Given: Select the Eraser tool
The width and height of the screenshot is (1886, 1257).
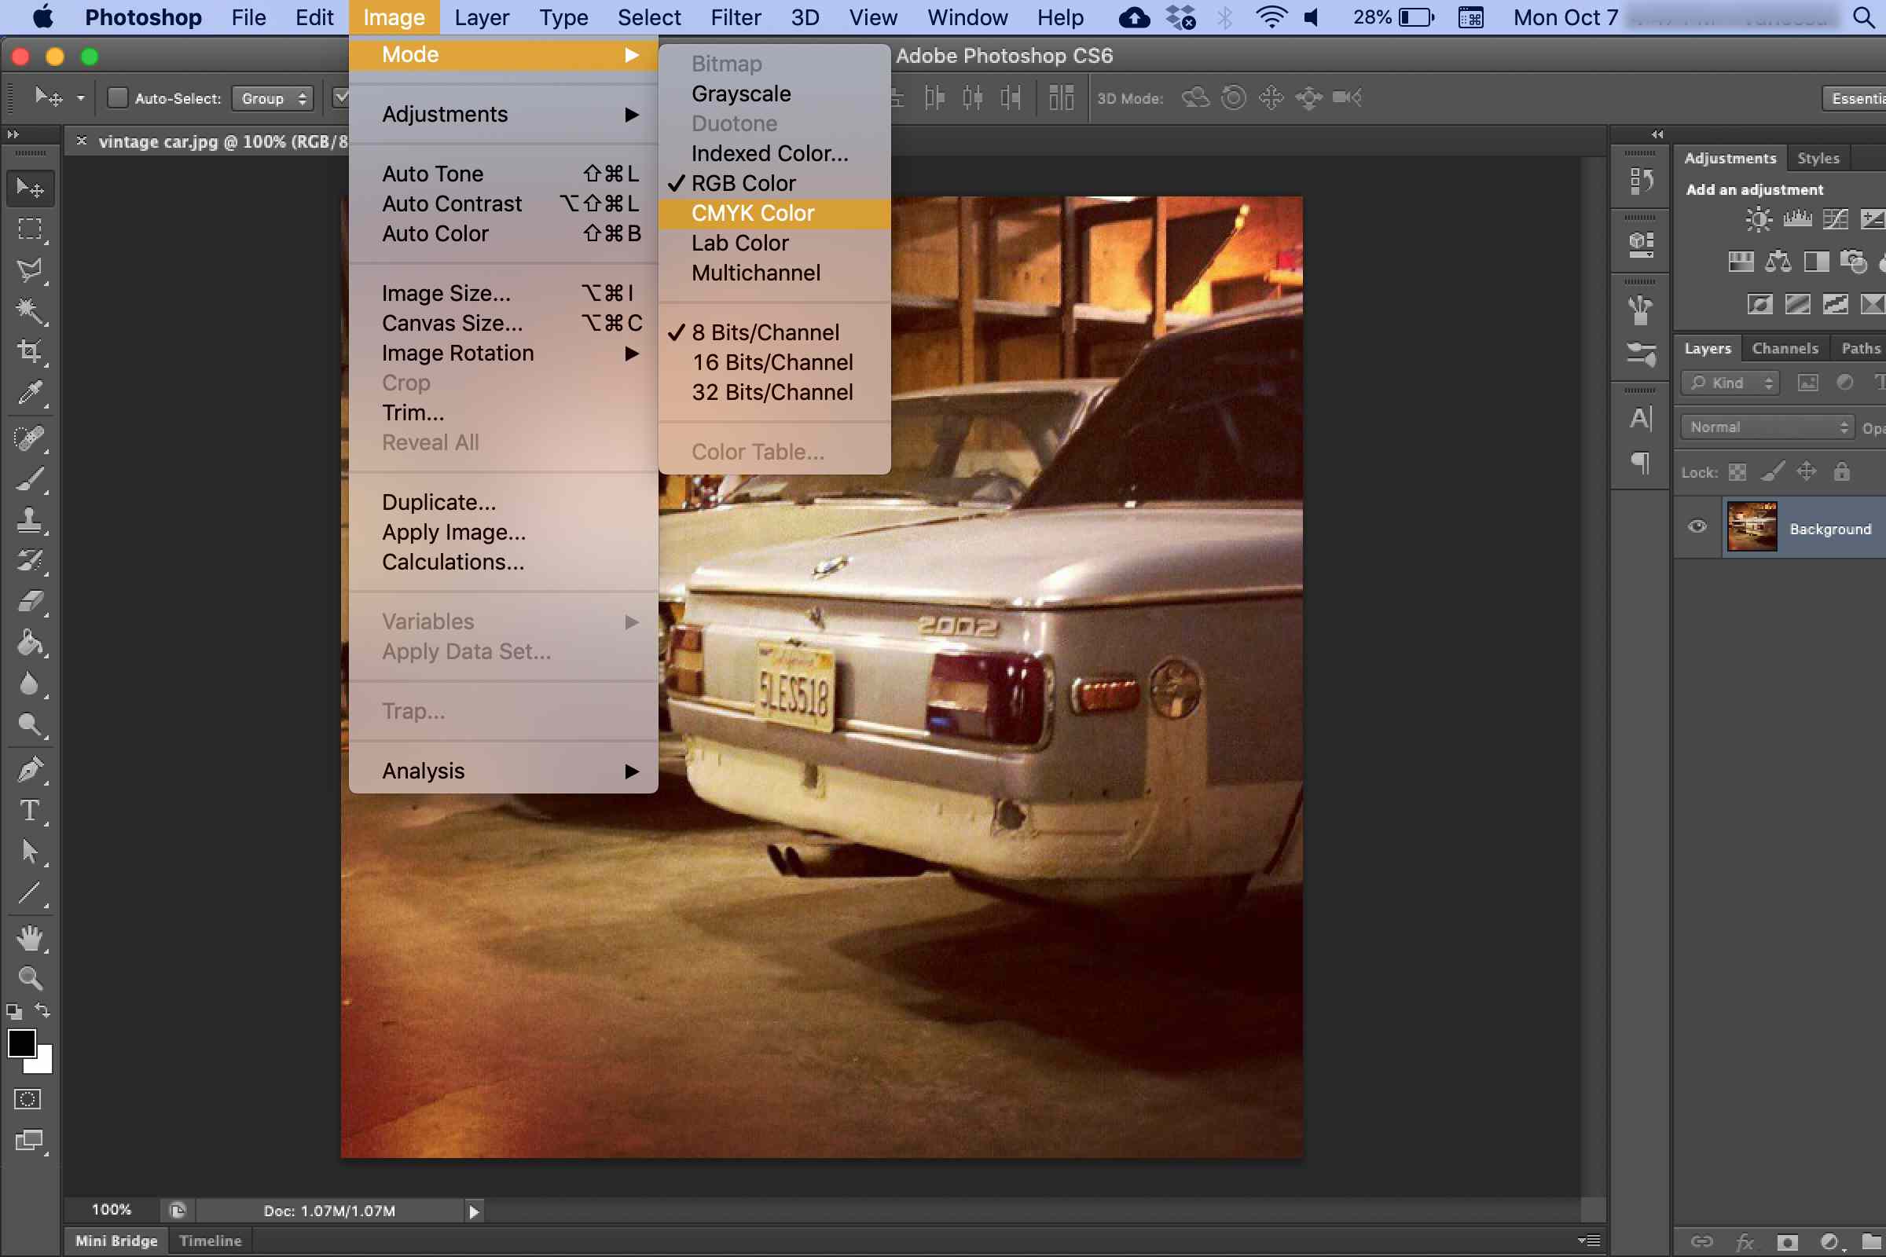Looking at the screenshot, I should (31, 601).
